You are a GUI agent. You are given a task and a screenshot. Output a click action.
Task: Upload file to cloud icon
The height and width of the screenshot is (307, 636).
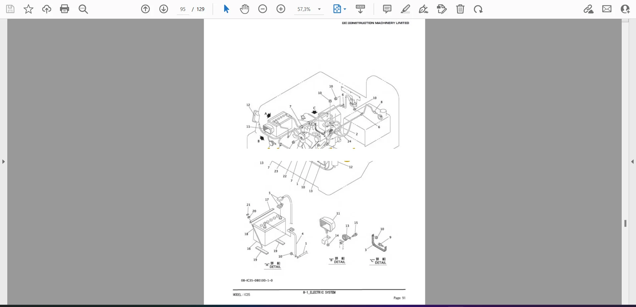(47, 9)
